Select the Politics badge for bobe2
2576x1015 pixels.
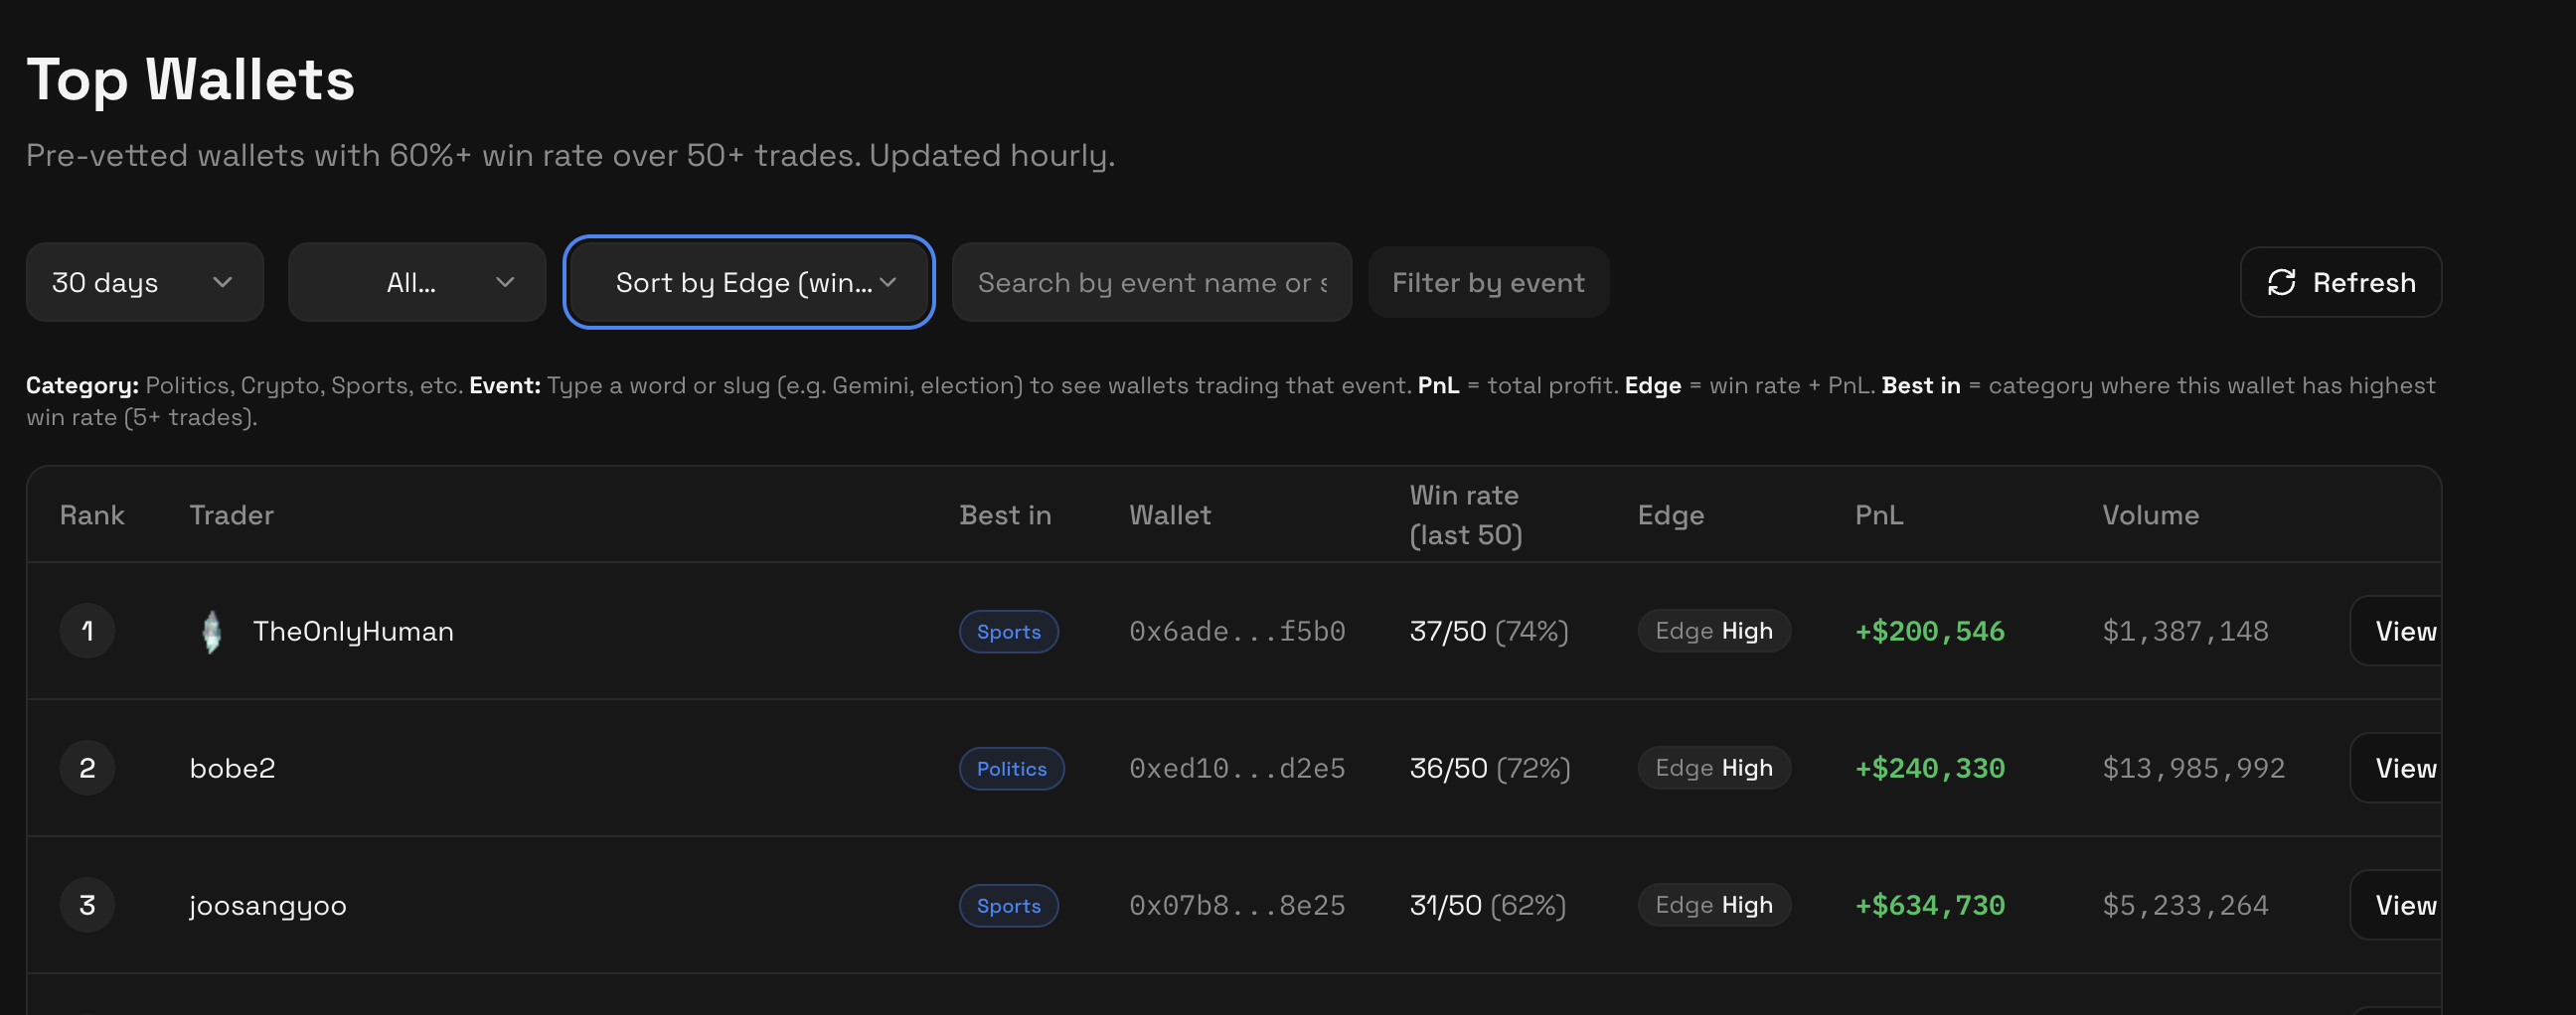click(1011, 769)
